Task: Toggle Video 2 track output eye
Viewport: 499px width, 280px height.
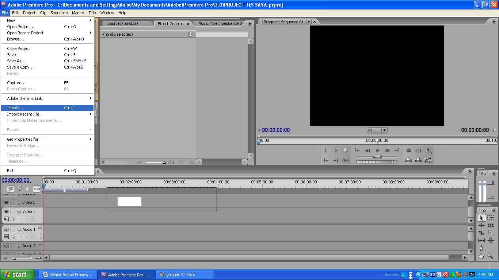Action: click(x=6, y=202)
